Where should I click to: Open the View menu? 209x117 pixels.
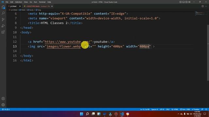click(26, 2)
